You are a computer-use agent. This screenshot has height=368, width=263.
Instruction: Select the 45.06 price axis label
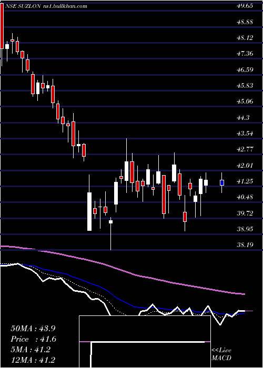(245, 101)
